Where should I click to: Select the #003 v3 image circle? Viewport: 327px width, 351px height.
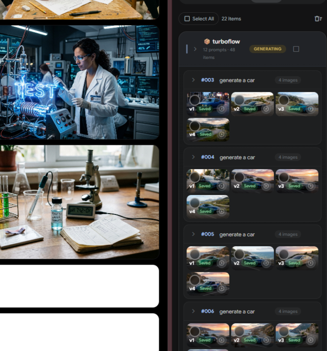coord(284,100)
